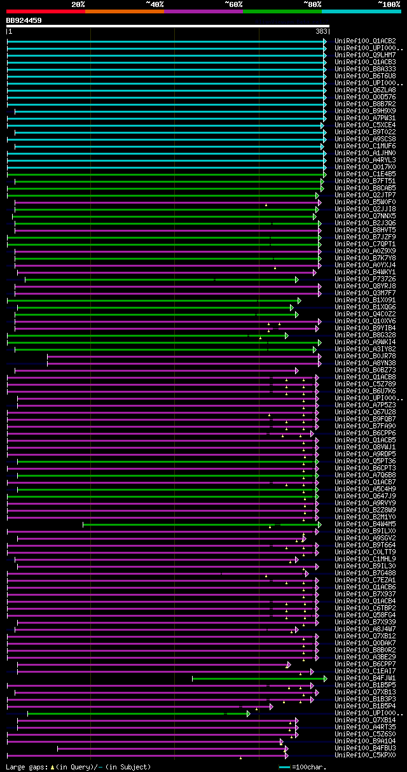Image resolution: width=407 pixels, height=772 pixels.
Task: Click the arrowhead ending the UniRef100_B6CPP7 bar
Action: click(289, 664)
